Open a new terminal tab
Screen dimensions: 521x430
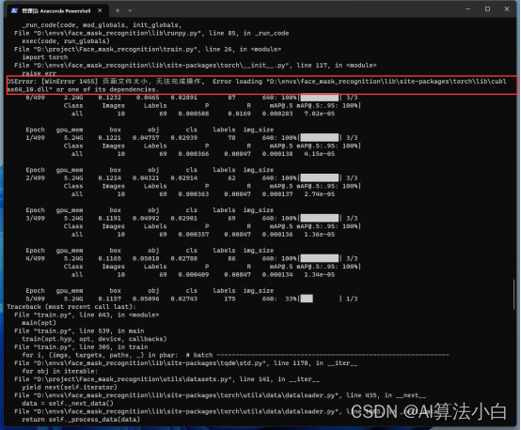click(118, 10)
